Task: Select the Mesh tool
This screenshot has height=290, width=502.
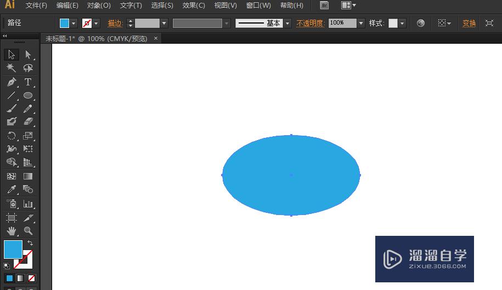Action: click(x=12, y=176)
